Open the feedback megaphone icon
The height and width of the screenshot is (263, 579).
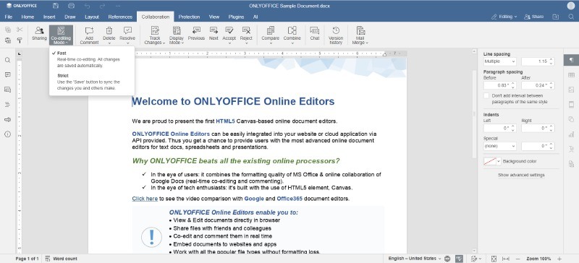[7, 119]
